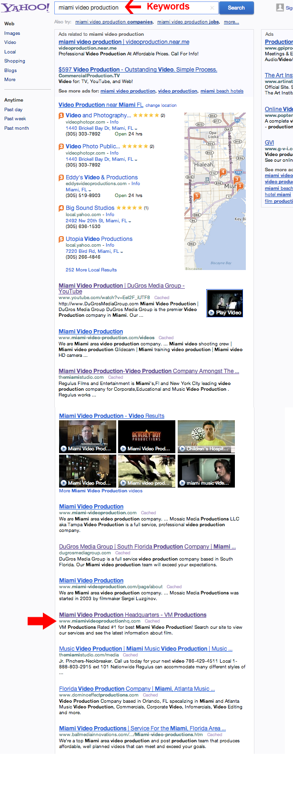Screen dimensions: 293x811
Task: Click change location link
Action: 161,105
